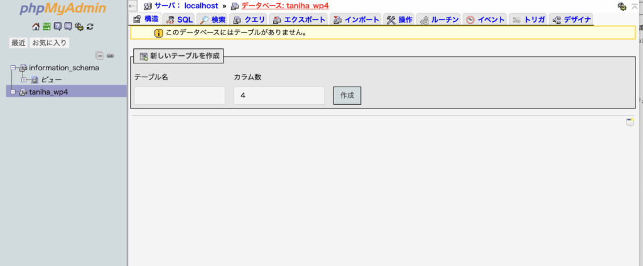The height and width of the screenshot is (266, 643).
Task: Click the phpMyAdmin logo
Action: 63,9
